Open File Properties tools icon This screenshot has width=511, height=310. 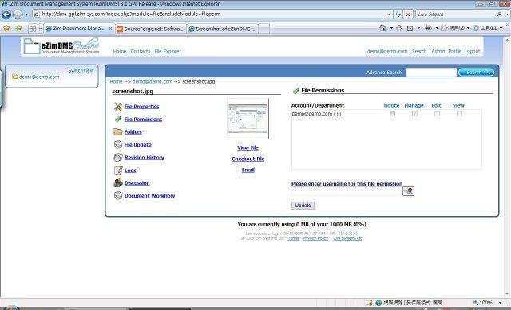click(118, 106)
